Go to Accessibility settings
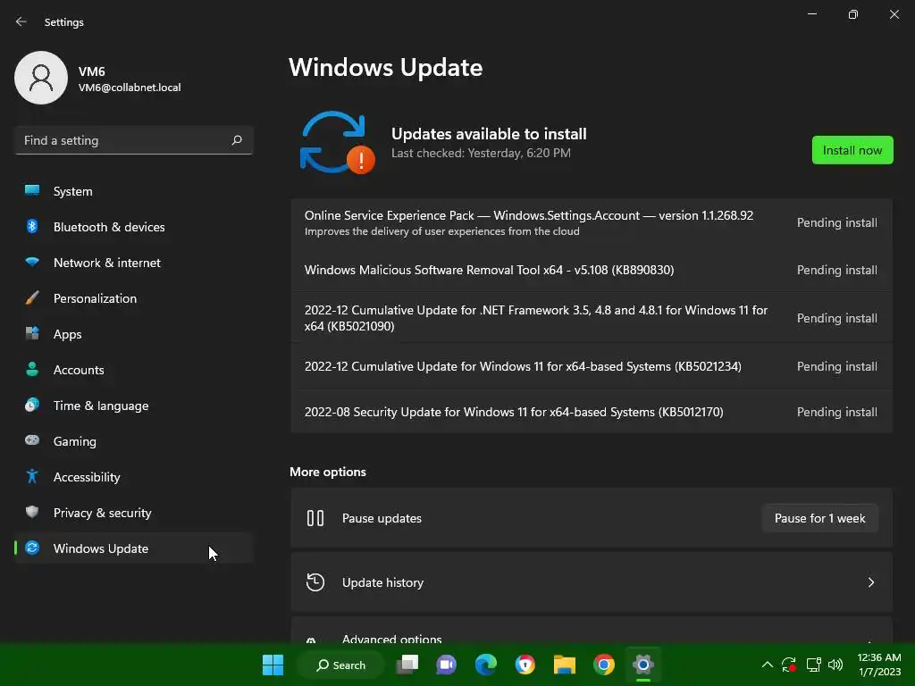The height and width of the screenshot is (686, 915). (x=134, y=477)
